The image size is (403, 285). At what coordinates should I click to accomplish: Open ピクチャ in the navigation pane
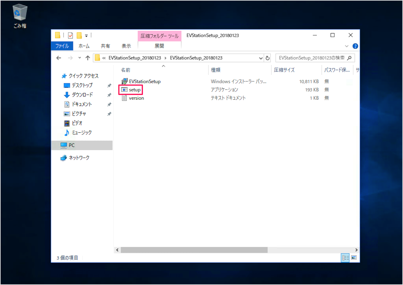(75, 114)
